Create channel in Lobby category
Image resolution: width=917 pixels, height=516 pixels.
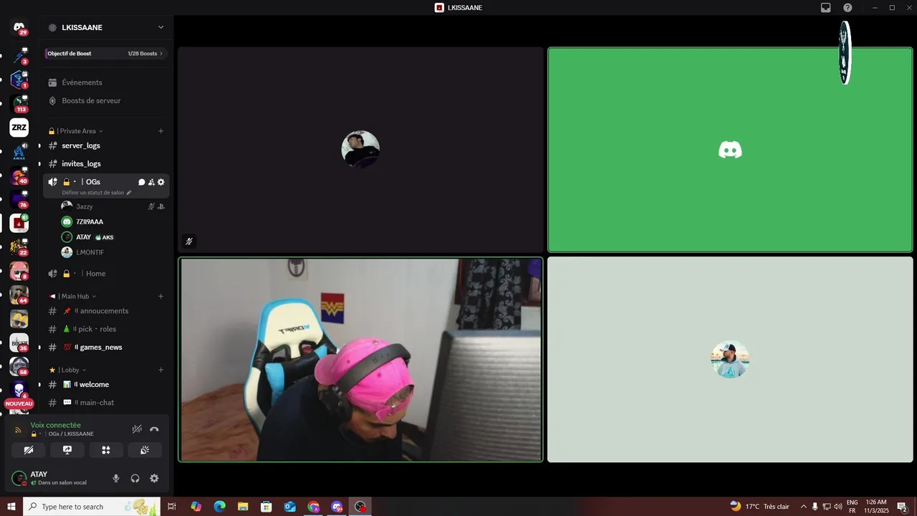[160, 370]
